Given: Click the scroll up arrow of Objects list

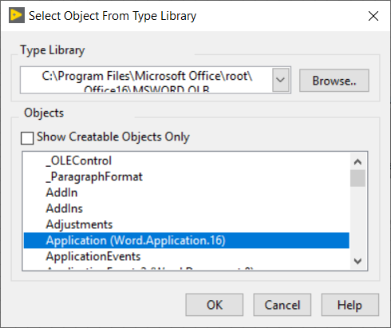Looking at the screenshot, I should [357, 161].
